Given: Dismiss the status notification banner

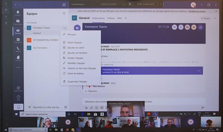Looking at the screenshot, I should (216, 11).
